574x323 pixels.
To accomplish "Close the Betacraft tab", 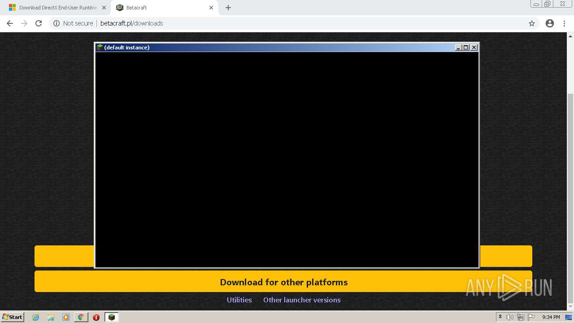I will click(211, 8).
